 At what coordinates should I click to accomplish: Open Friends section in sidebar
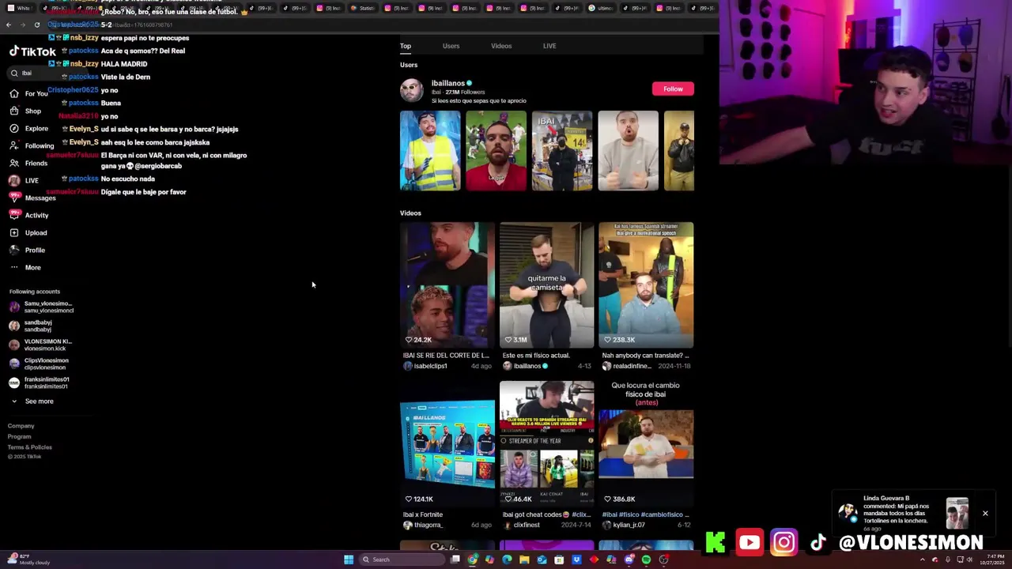tap(28, 163)
